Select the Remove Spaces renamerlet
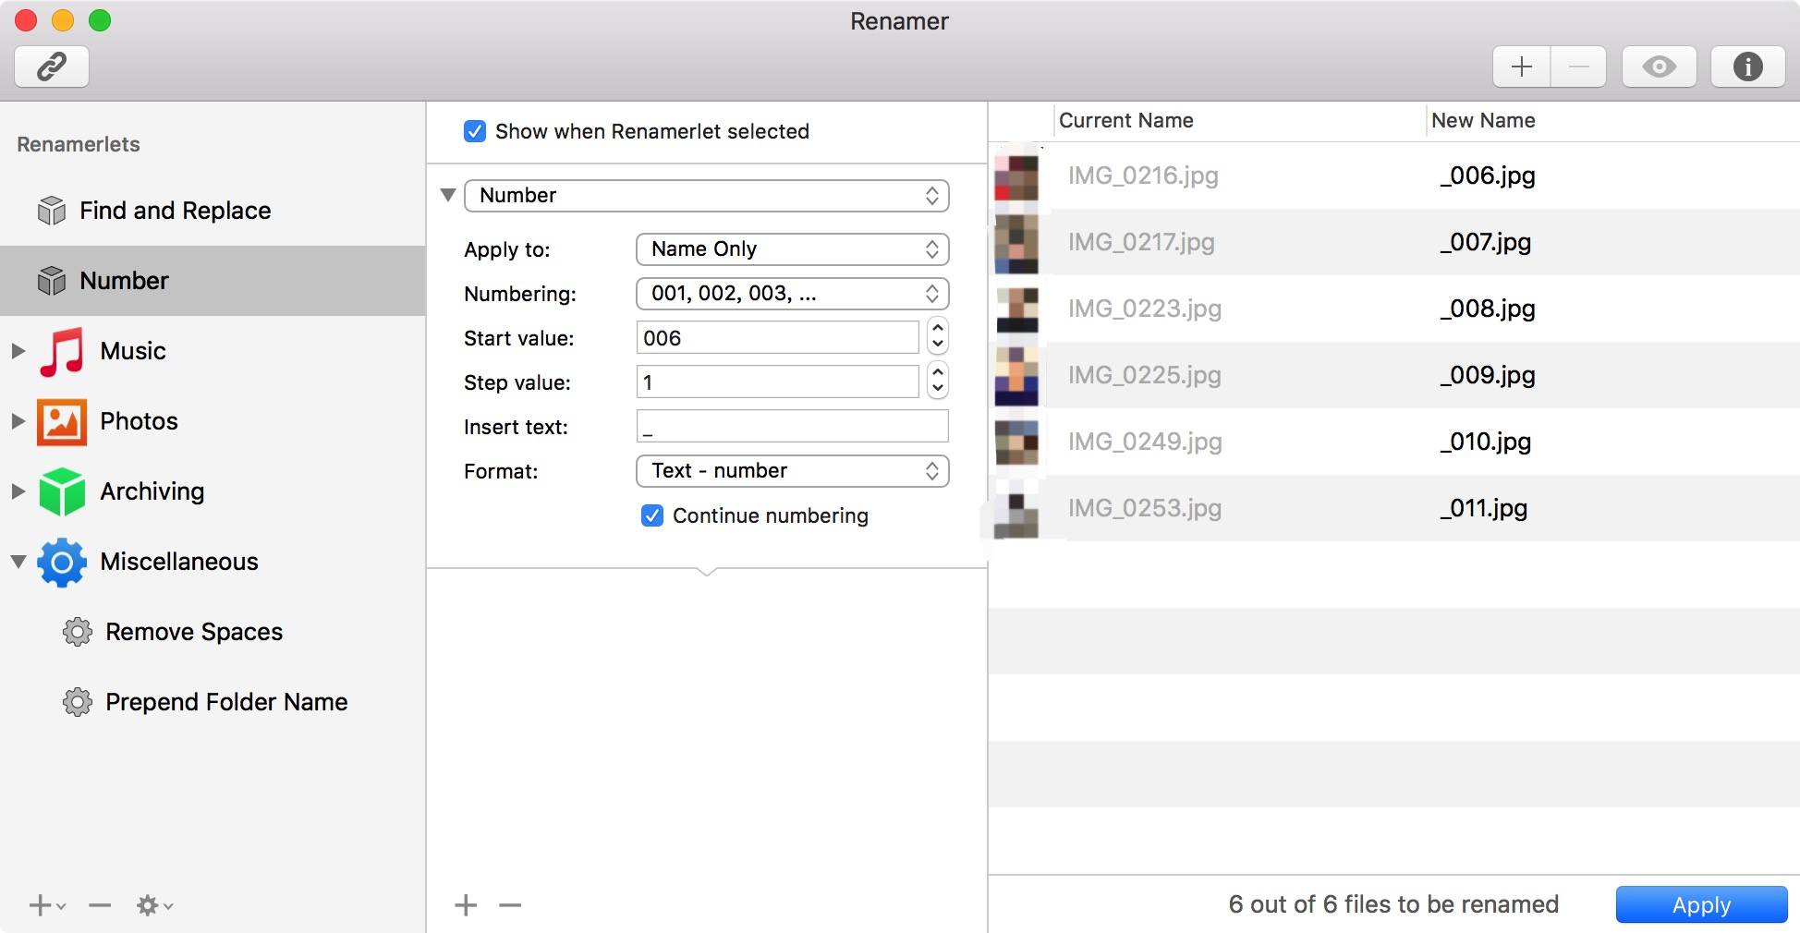This screenshot has height=933, width=1800. tap(193, 632)
